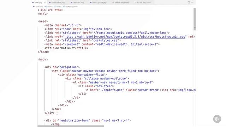Open the bootstrap.min.css CDN link

(125, 37)
